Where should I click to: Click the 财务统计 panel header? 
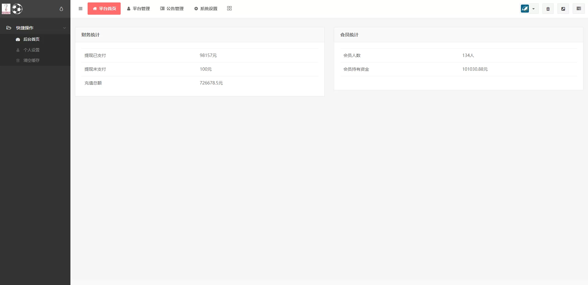pos(200,35)
